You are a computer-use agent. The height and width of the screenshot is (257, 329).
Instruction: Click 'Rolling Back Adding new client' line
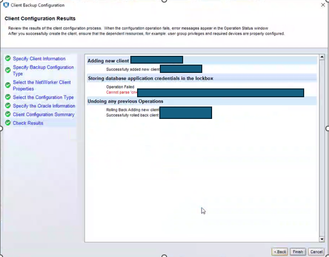click(132, 110)
